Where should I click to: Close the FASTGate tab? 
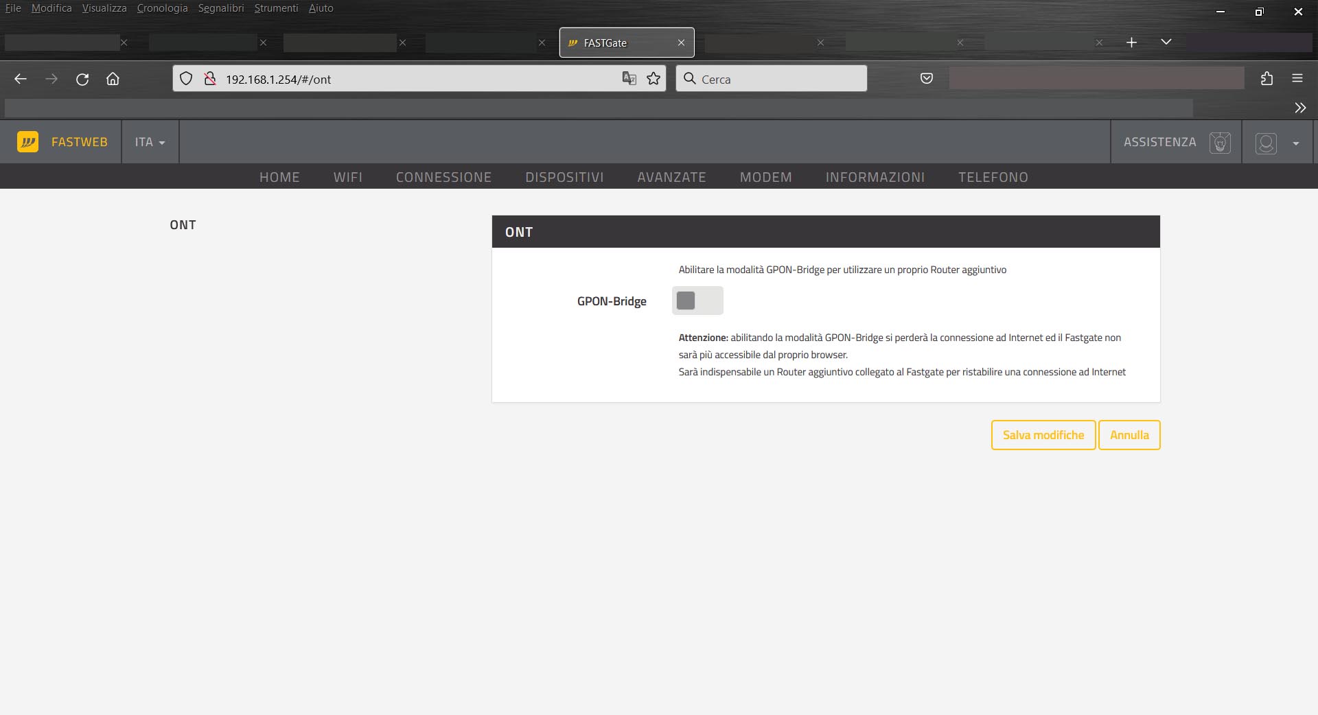pos(681,43)
